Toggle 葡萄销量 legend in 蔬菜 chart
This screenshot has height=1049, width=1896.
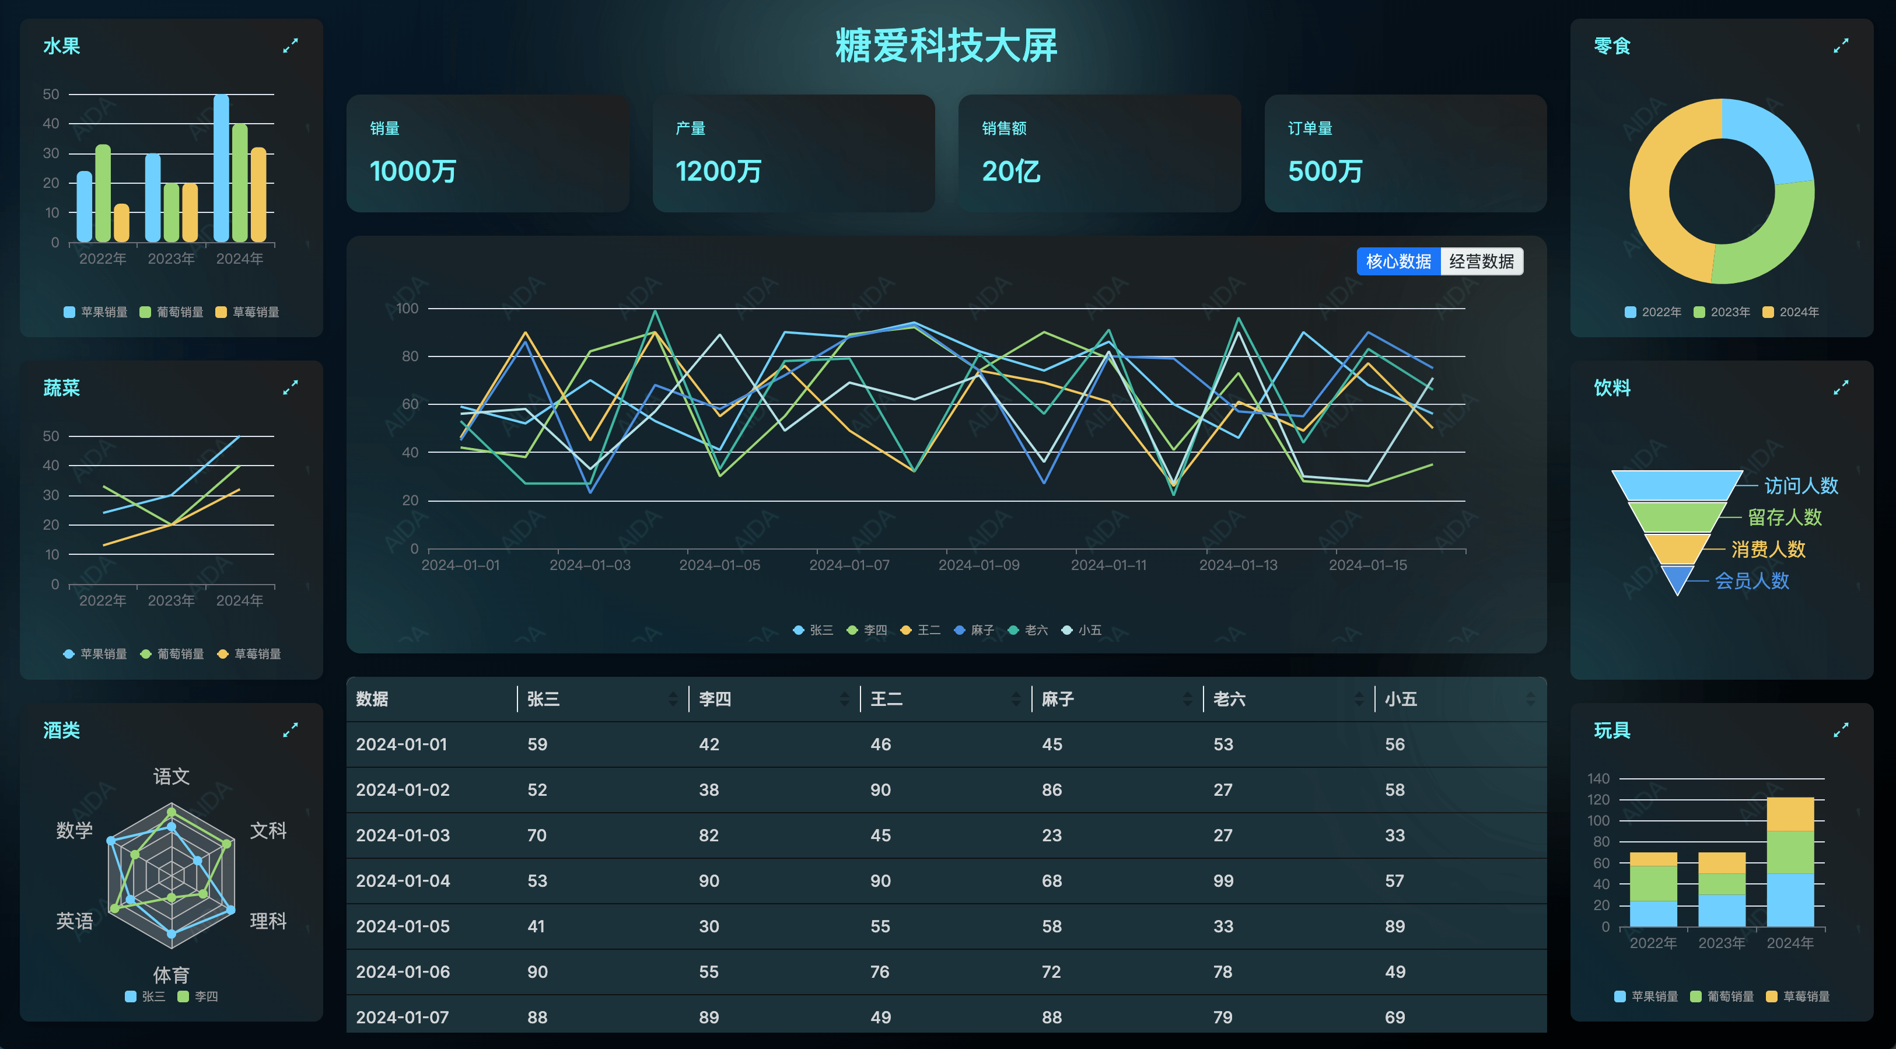(172, 653)
